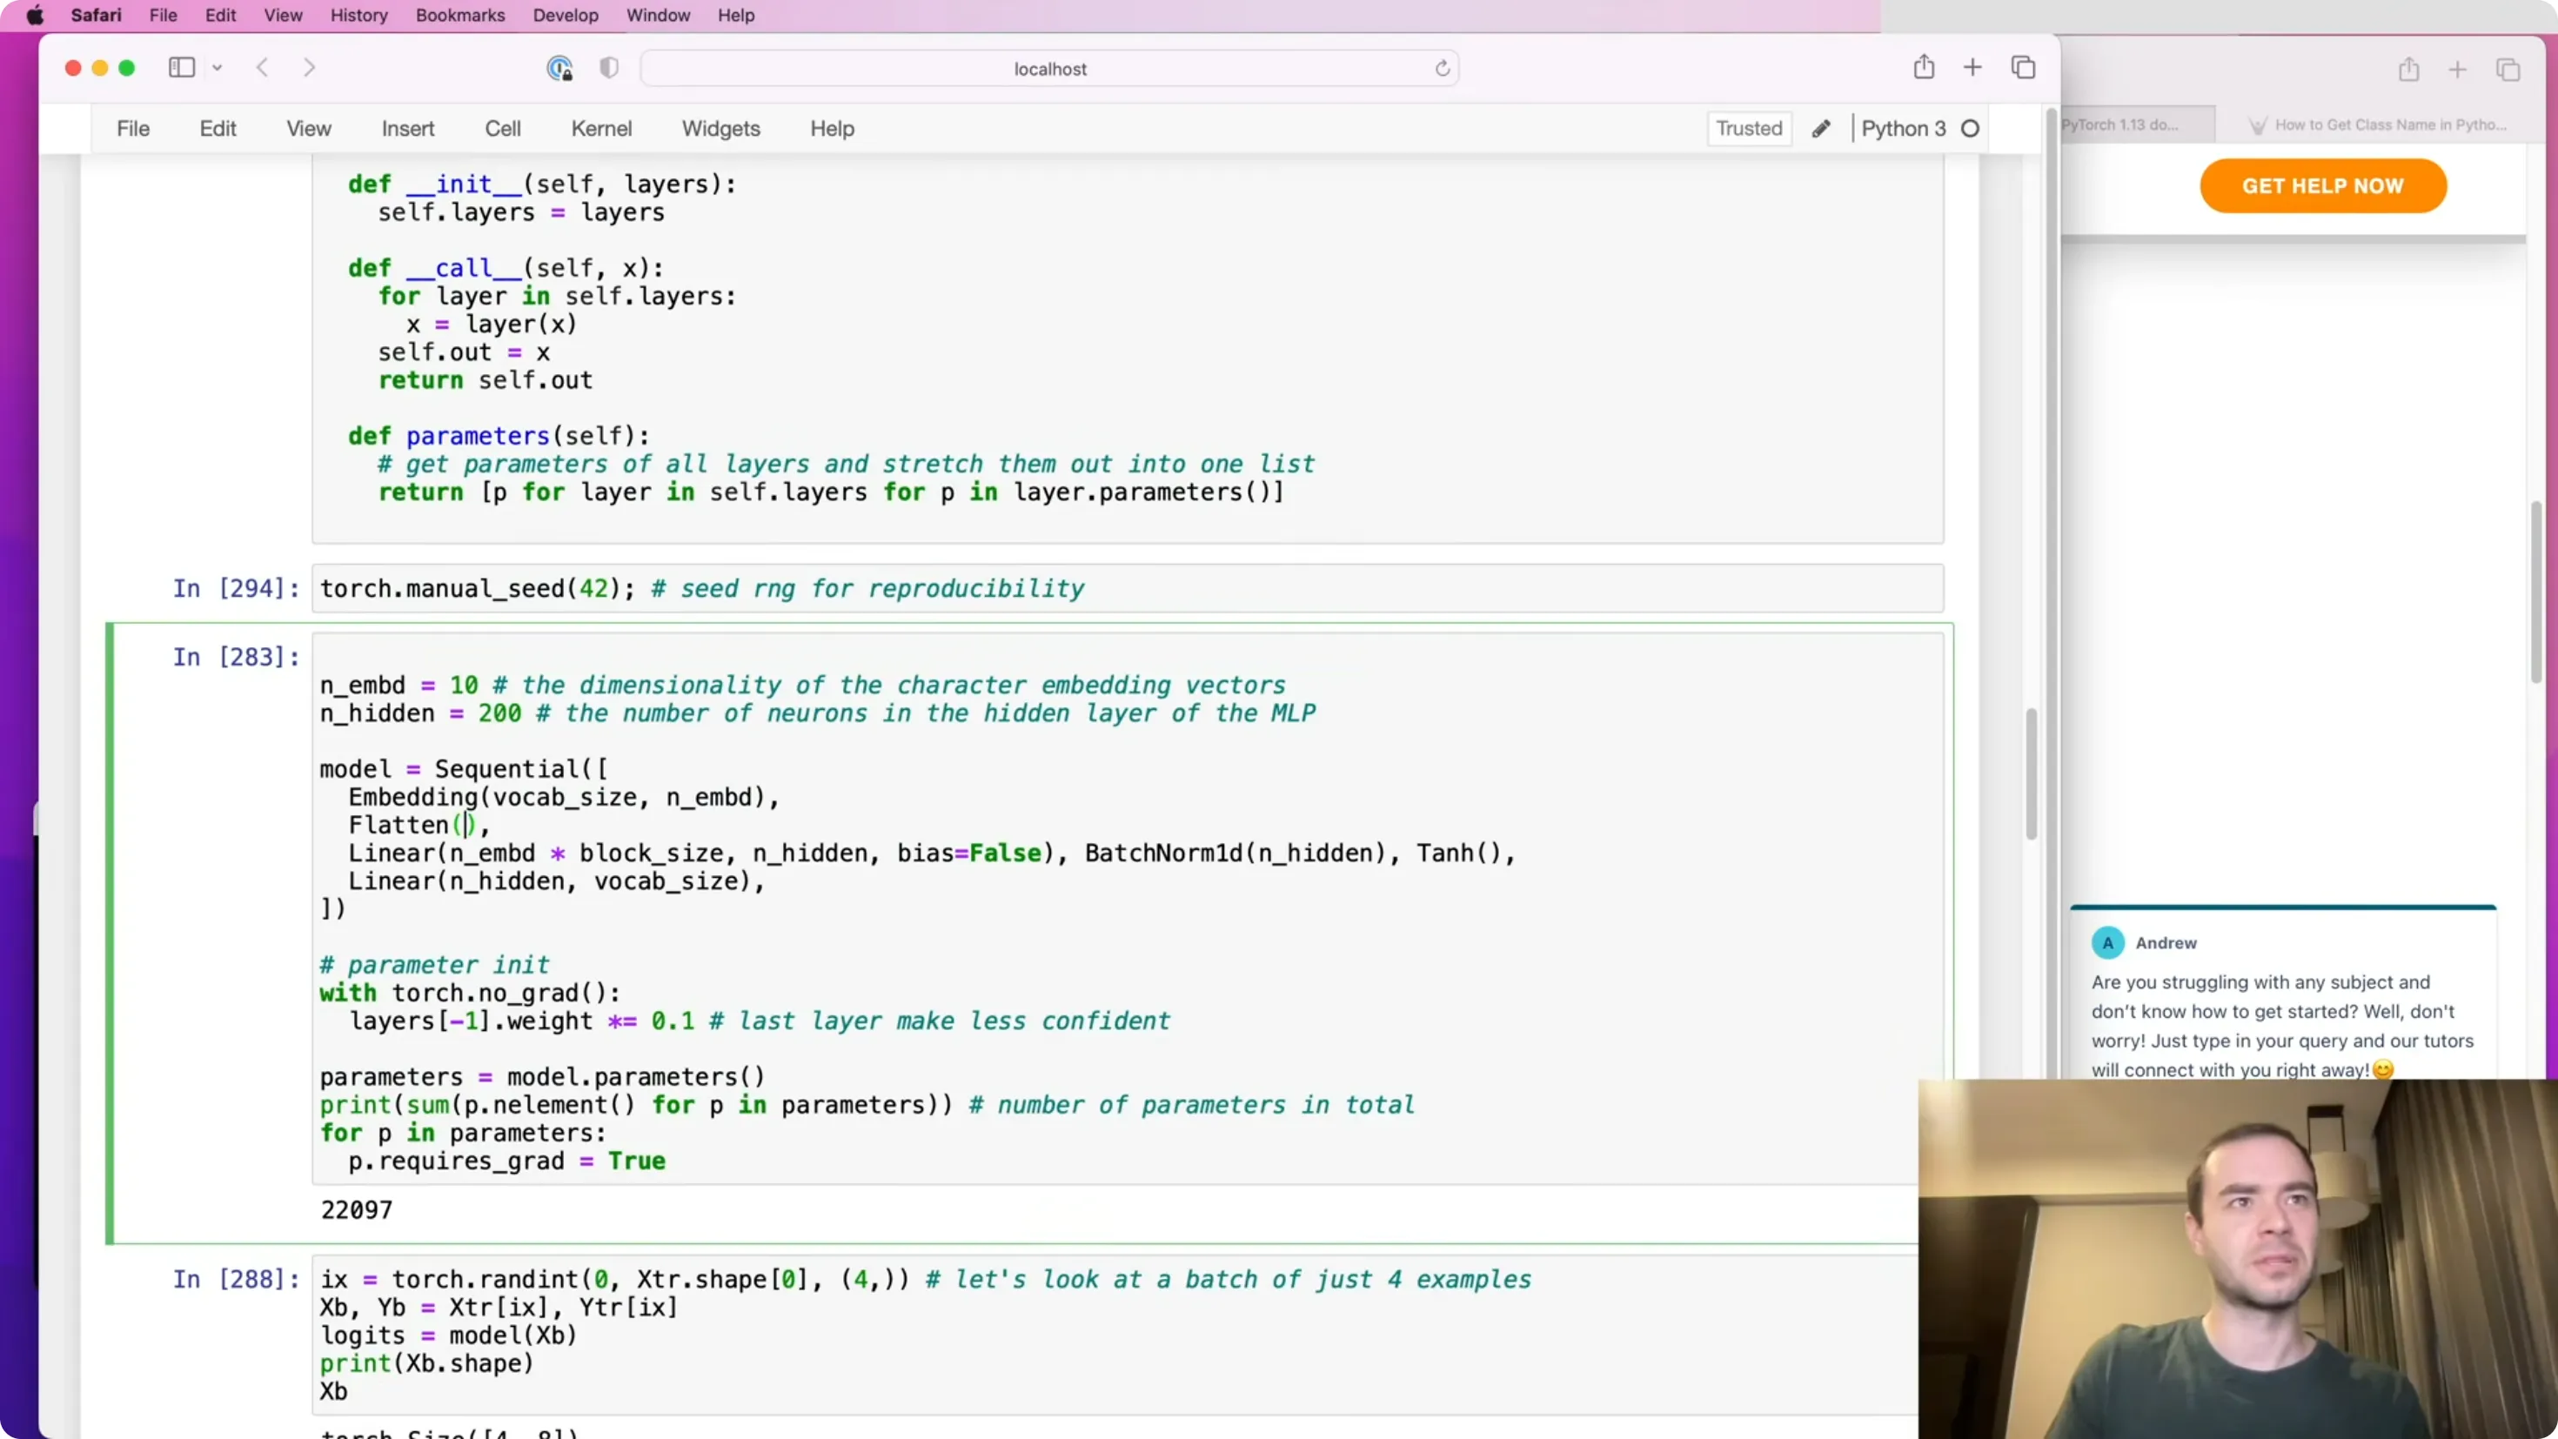Click the output value 22097

[x=357, y=1209]
